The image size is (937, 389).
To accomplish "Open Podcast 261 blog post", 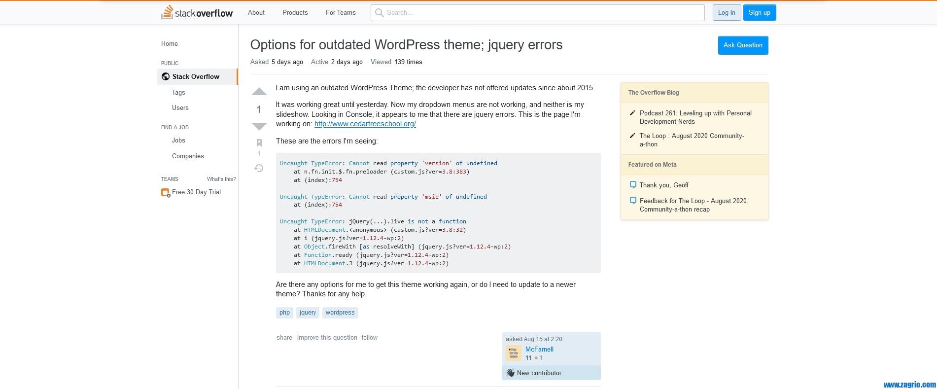I will pyautogui.click(x=695, y=117).
